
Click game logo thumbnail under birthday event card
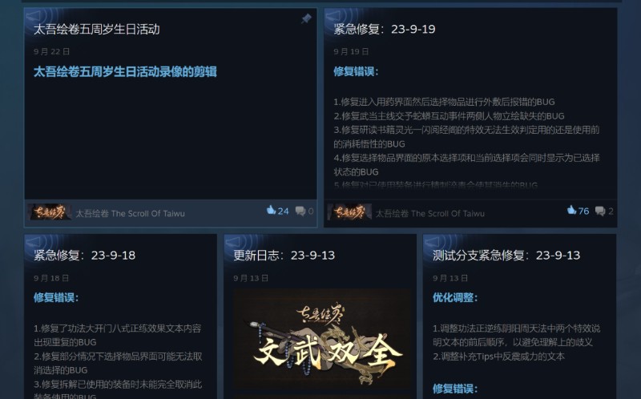tap(50, 212)
